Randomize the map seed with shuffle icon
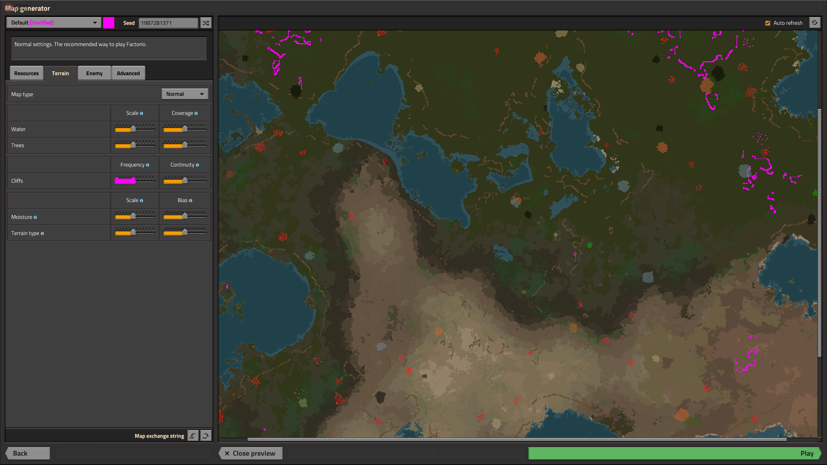827x465 pixels. tap(206, 23)
